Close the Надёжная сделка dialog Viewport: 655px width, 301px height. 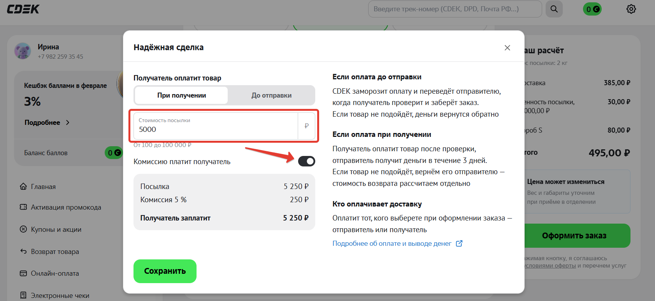507,47
